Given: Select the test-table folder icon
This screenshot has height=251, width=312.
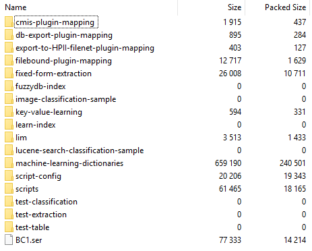Looking at the screenshot, I should [9, 227].
